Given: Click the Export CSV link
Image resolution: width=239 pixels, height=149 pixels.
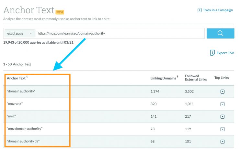Looking at the screenshot, I should coord(225,53).
